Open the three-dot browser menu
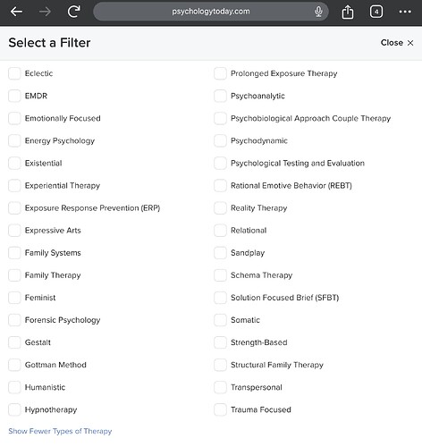The height and width of the screenshot is (447, 422). coord(405,12)
